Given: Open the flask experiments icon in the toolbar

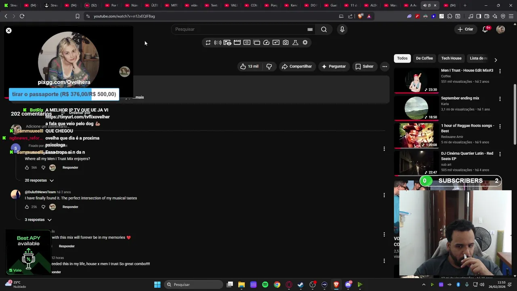Looking at the screenshot, I should [295, 42].
